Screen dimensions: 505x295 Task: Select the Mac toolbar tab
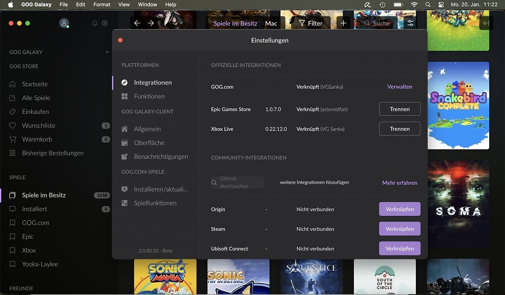point(271,23)
